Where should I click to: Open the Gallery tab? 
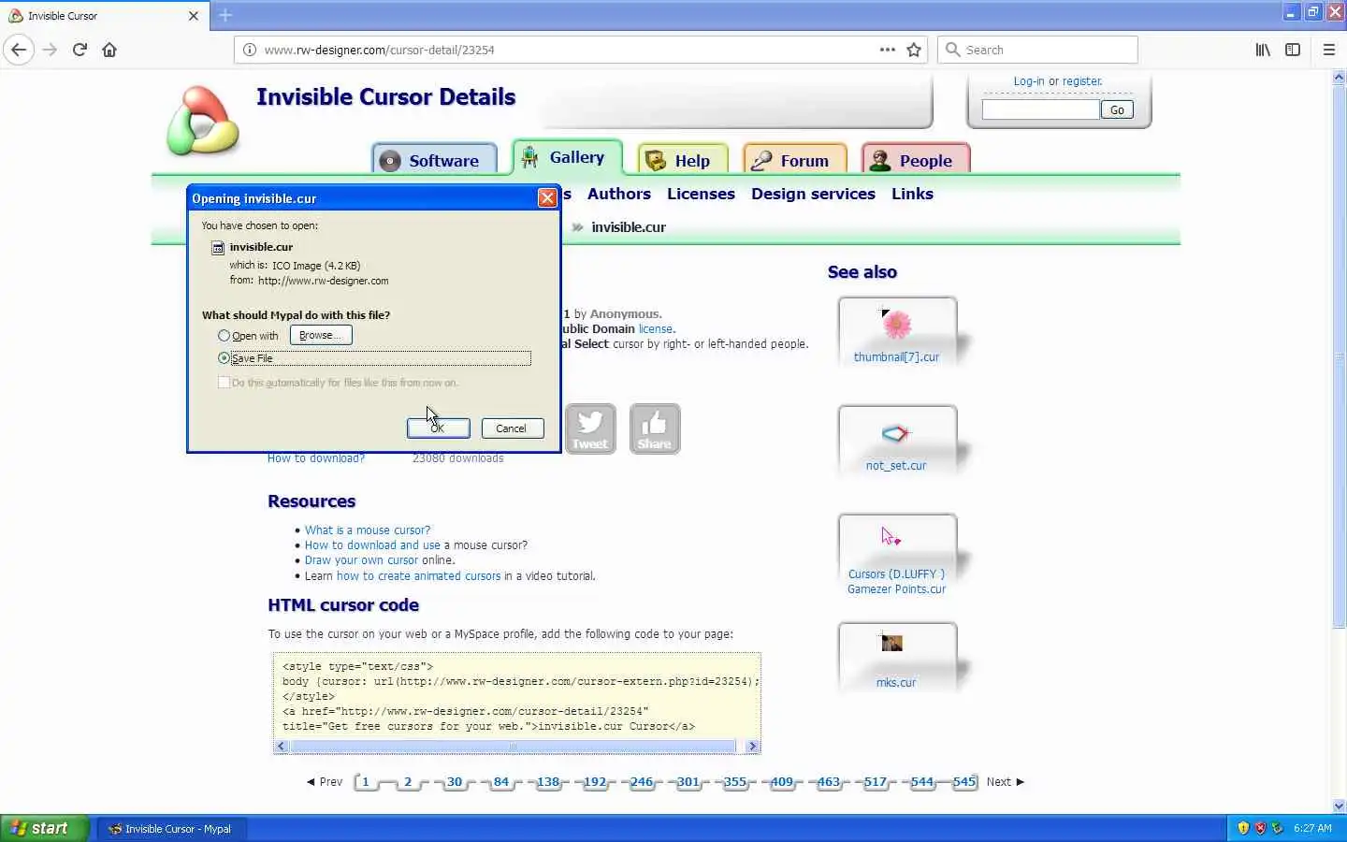click(568, 157)
